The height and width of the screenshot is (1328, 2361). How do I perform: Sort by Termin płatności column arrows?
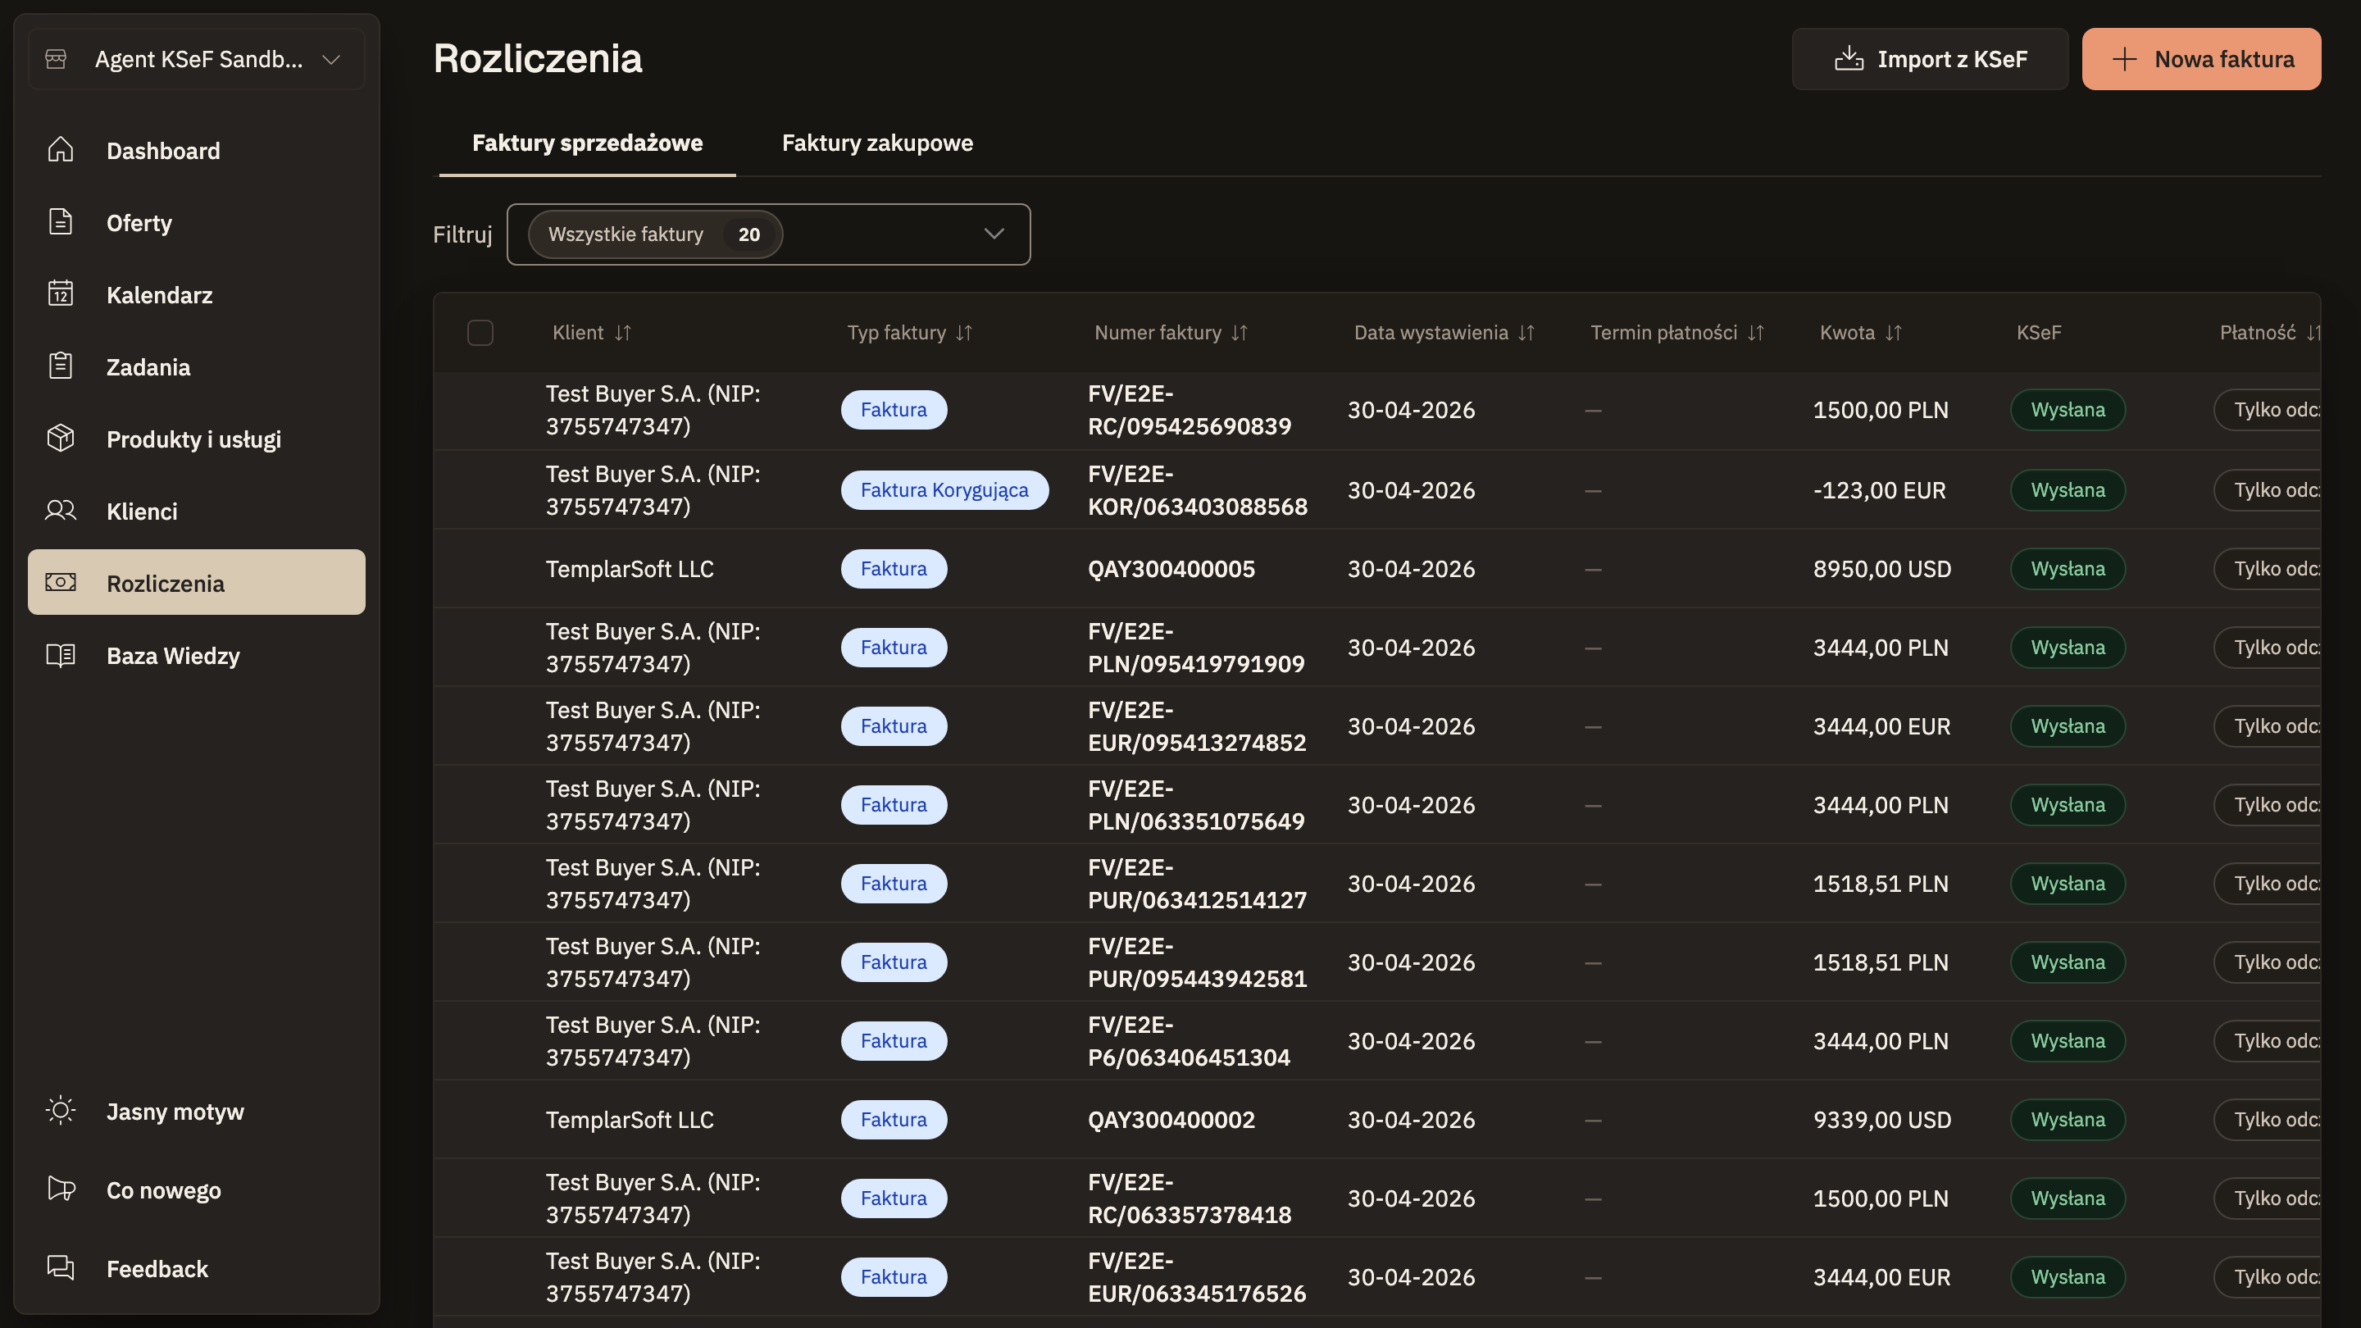tap(1756, 333)
